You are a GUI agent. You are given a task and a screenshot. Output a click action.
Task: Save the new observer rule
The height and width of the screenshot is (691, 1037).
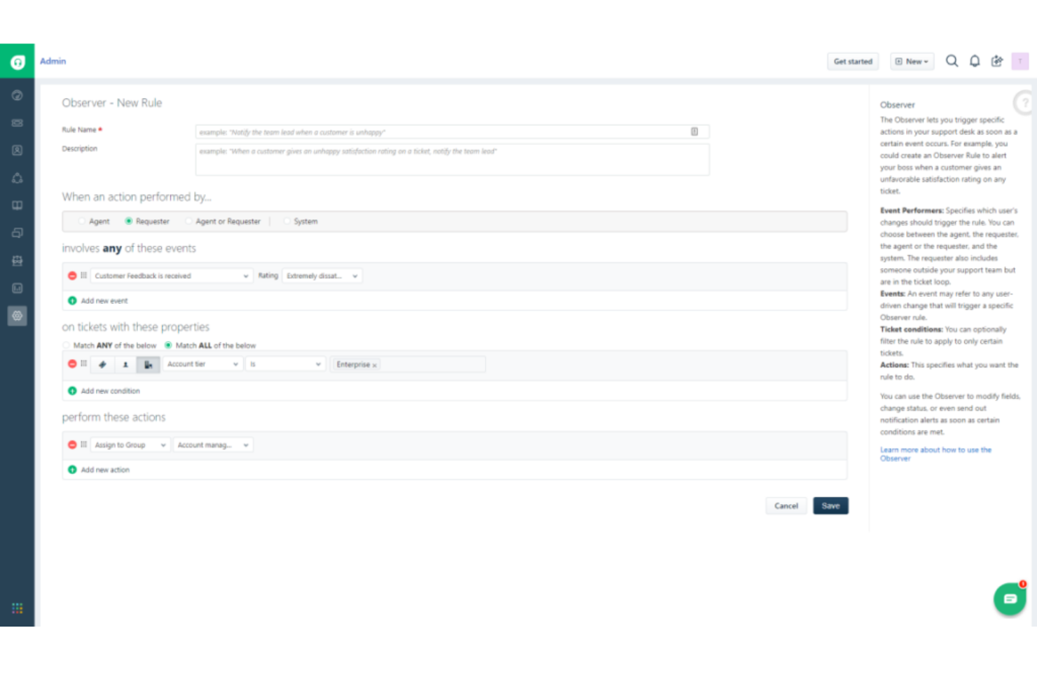click(x=830, y=505)
